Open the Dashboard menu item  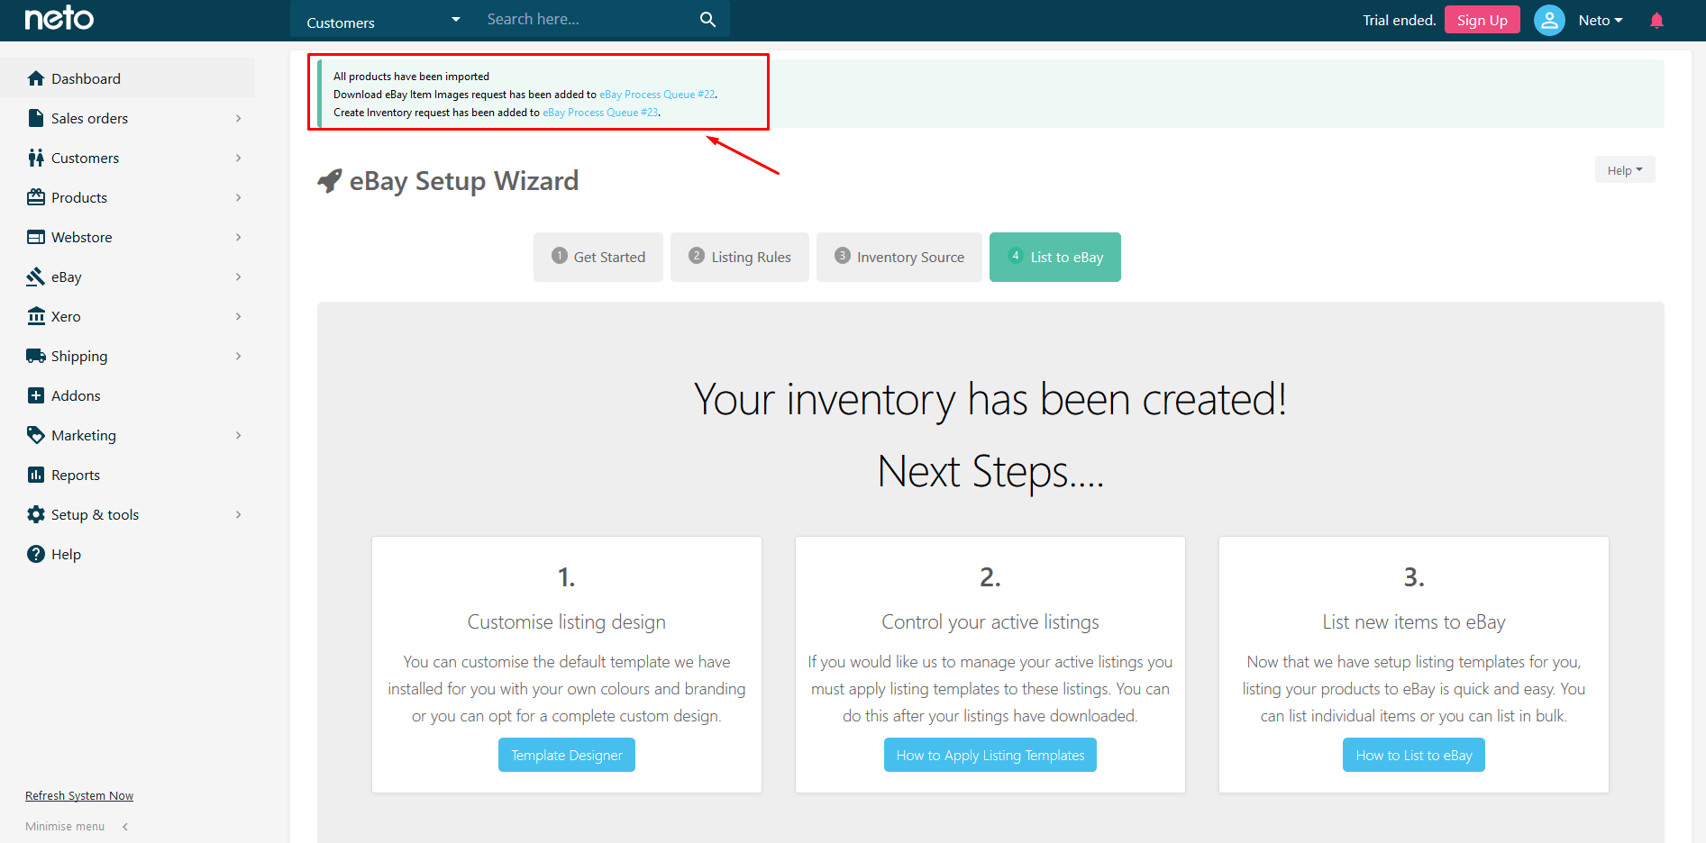pyautogui.click(x=127, y=78)
